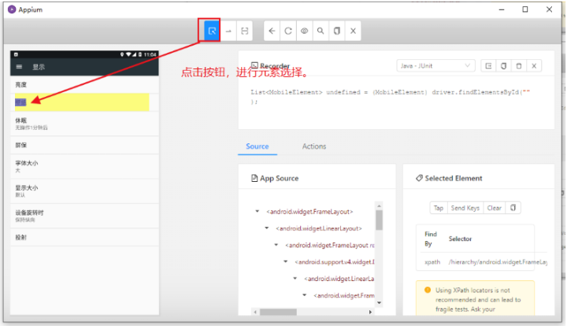Viewport: 567px width, 326px height.
Task: Collapse the android.widget.Fram node
Action: 305,295
